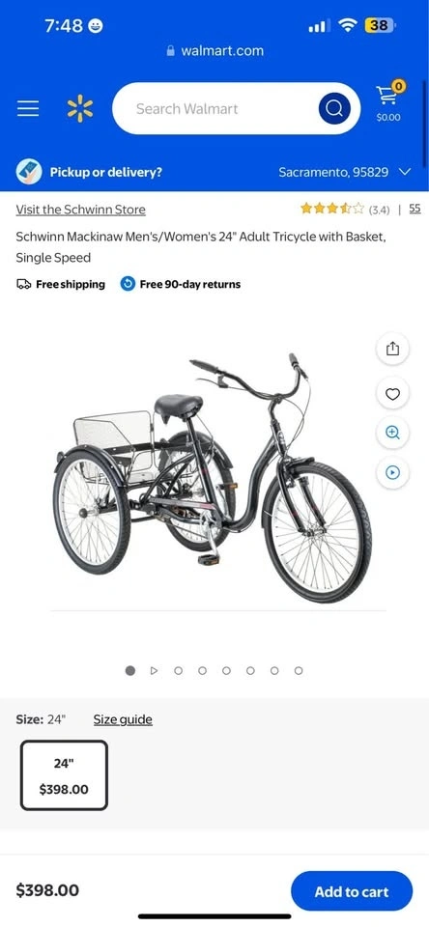This screenshot has height=927, width=429.
Task: Open the shopping cart icon
Action: [388, 101]
